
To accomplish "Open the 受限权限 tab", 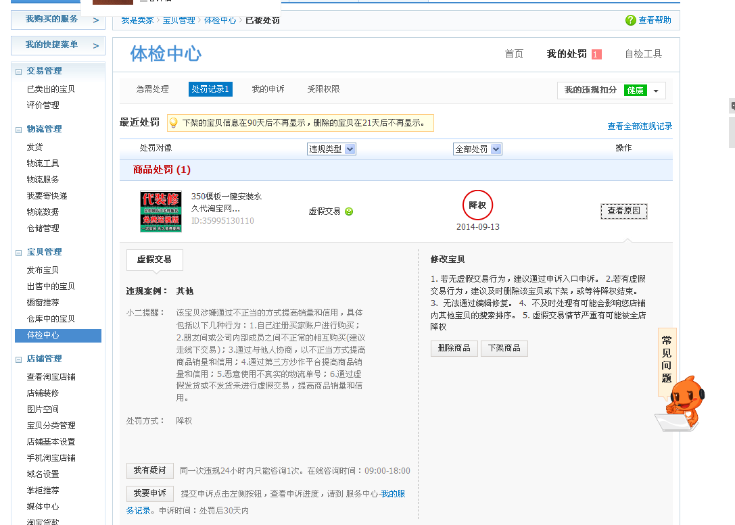I will point(323,89).
